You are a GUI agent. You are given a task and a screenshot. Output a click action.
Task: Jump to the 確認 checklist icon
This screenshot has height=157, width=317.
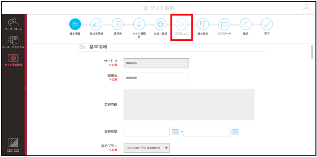[x=246, y=24]
